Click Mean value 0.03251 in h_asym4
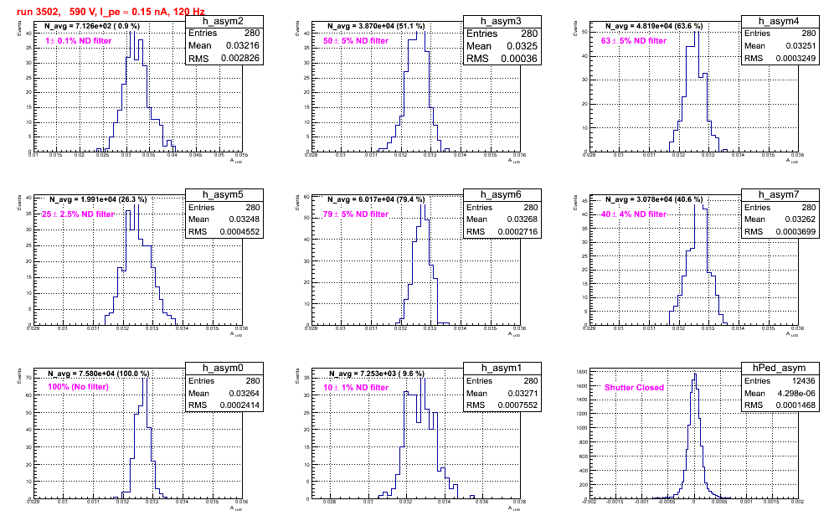 pos(801,46)
